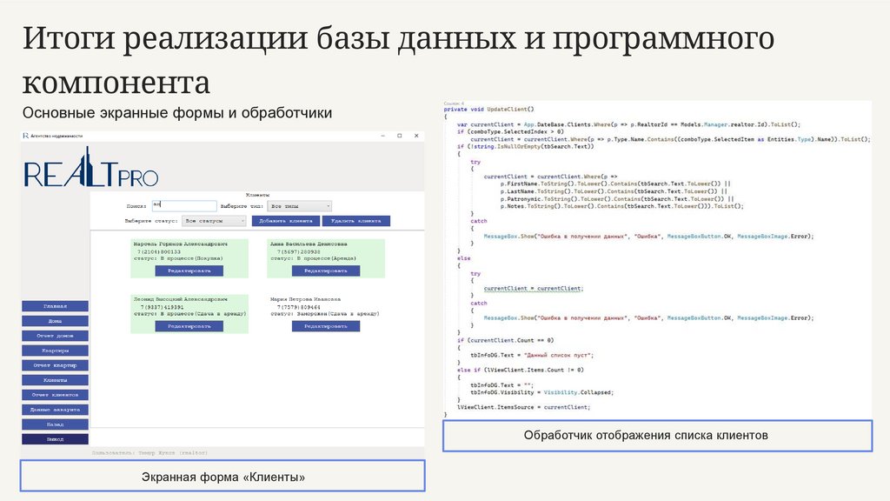Click the user status line at bottom

coord(149,452)
